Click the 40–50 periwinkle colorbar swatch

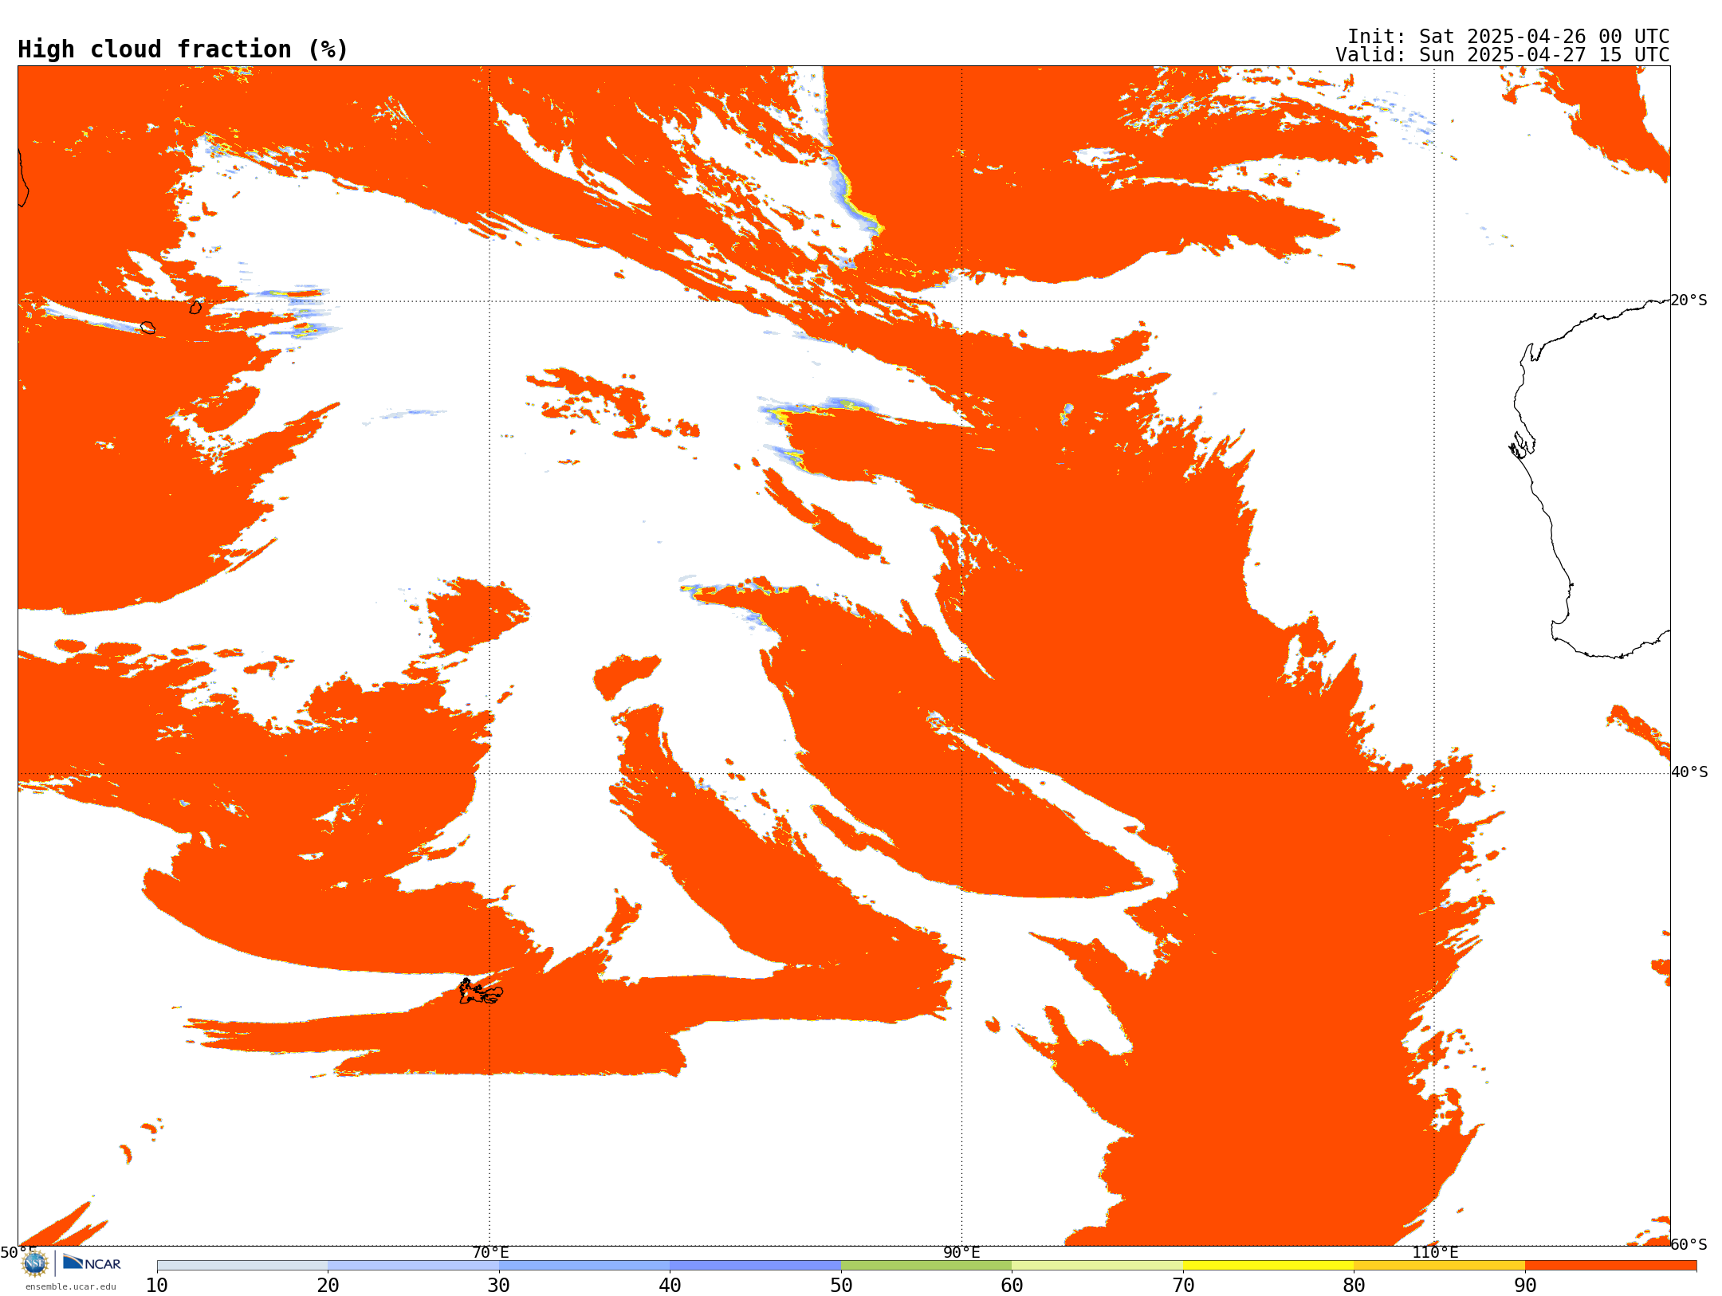(x=755, y=1266)
